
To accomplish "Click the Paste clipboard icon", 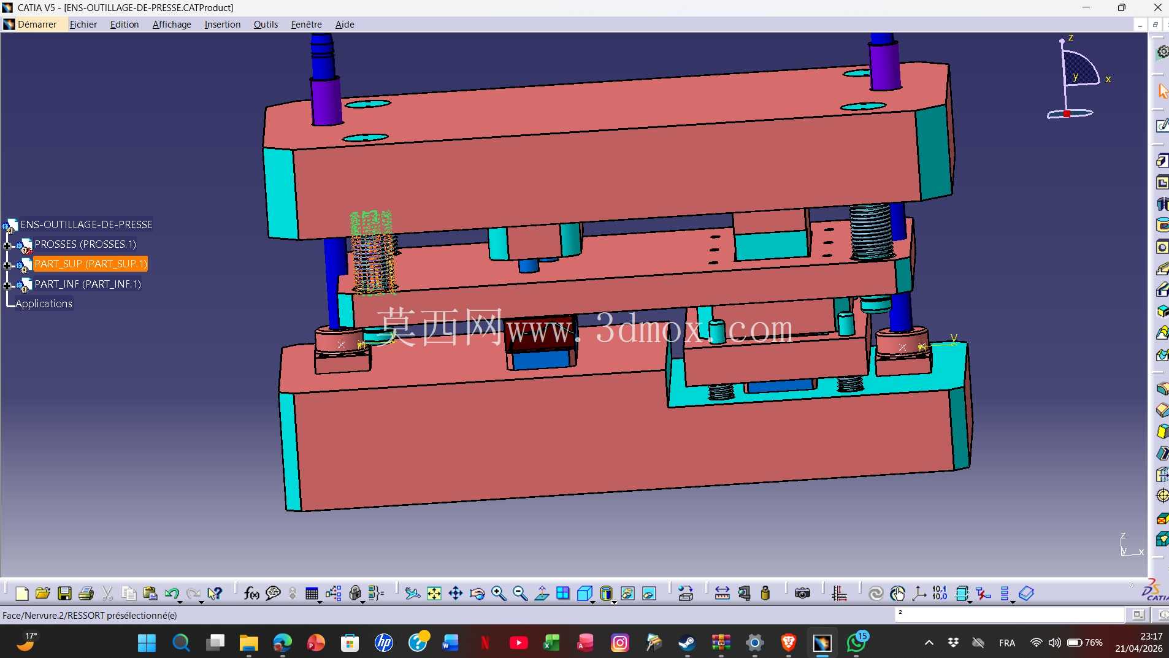I will 150,593.
